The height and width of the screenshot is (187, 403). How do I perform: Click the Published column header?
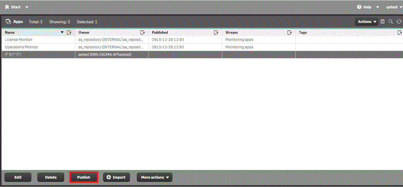click(185, 33)
